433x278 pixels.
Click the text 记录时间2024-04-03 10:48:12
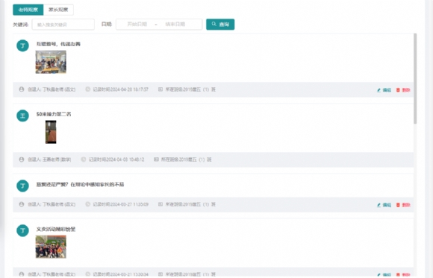click(116, 159)
